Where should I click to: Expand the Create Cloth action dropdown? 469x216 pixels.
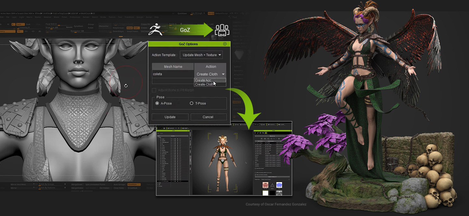223,74
